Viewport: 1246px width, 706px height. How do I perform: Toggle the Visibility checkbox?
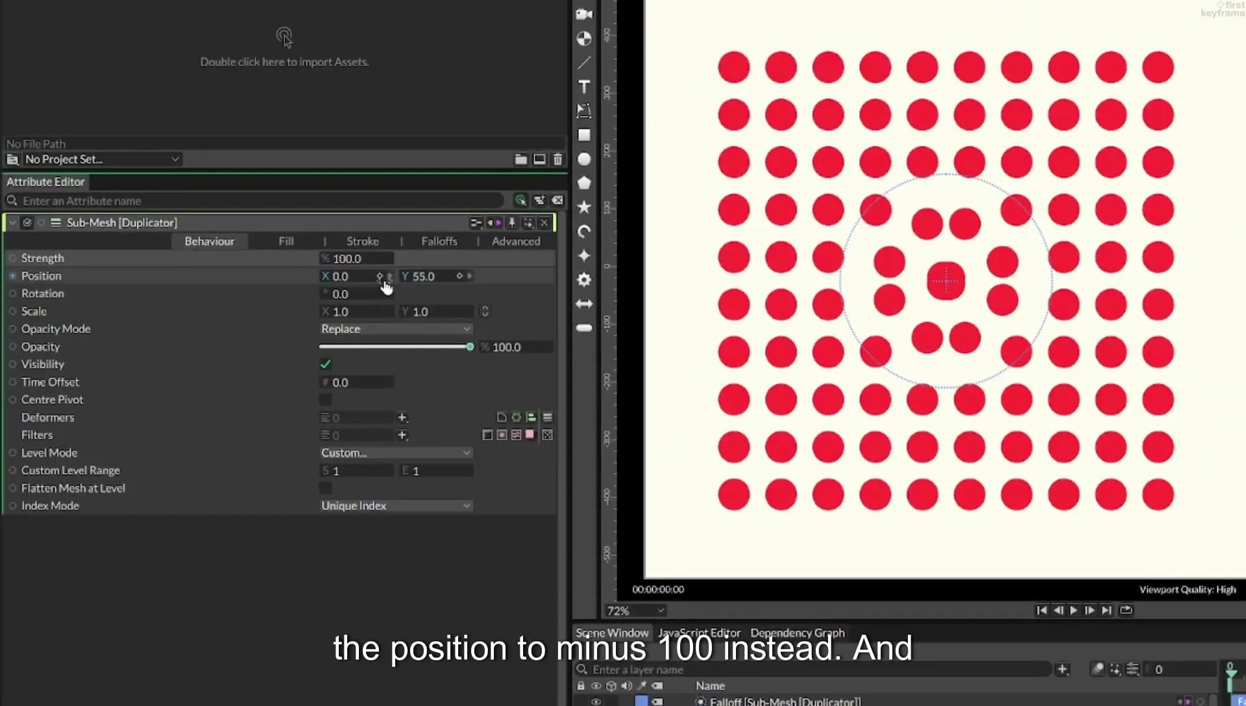point(326,364)
